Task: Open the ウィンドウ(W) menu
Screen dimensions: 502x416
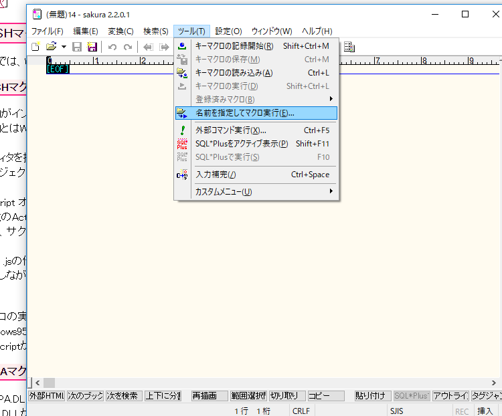Action: [x=272, y=31]
